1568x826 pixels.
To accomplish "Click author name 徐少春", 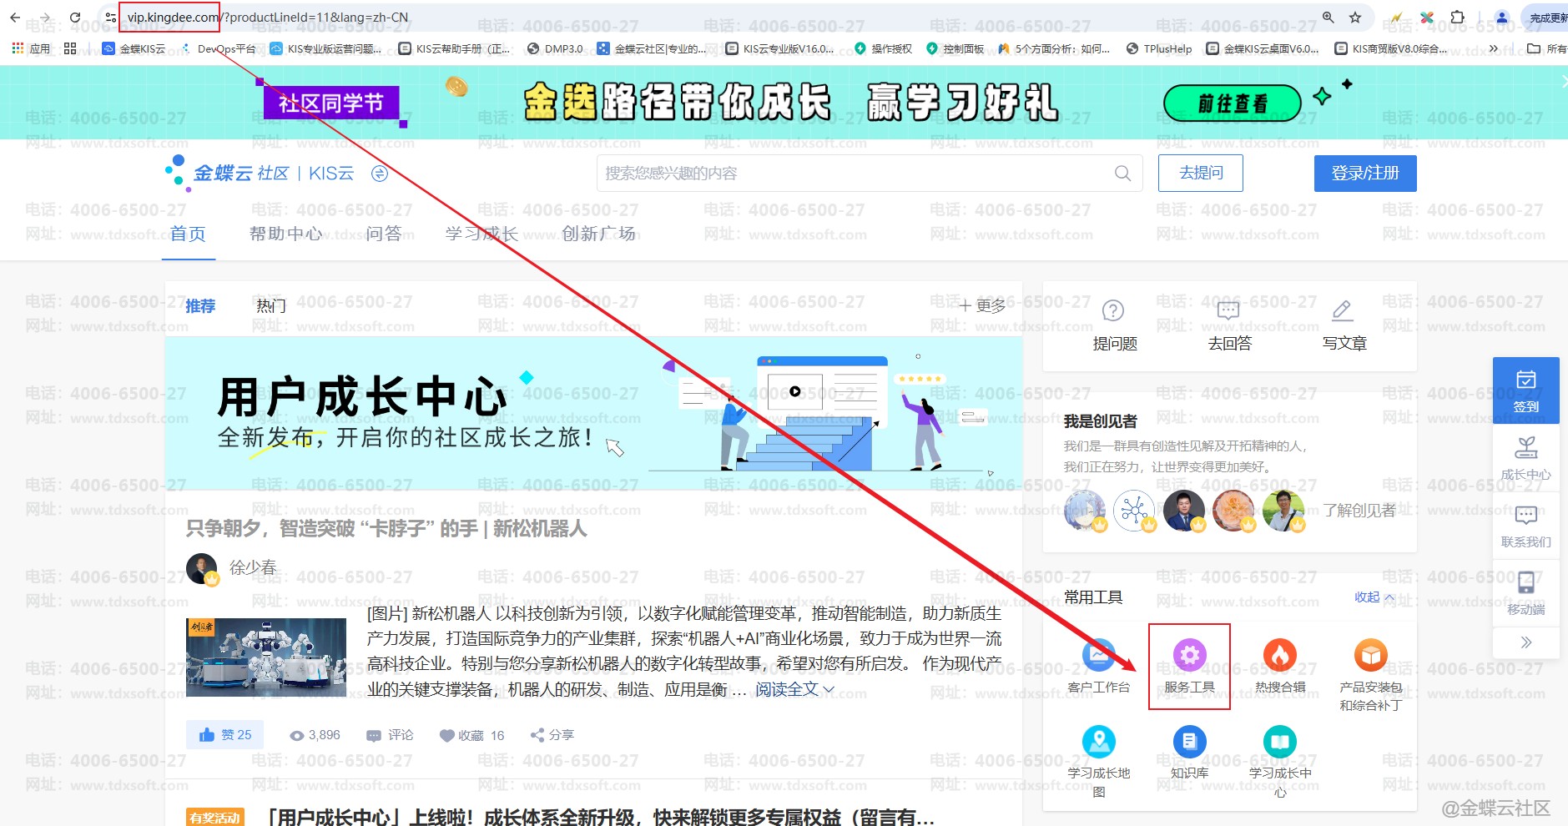I will (x=253, y=568).
